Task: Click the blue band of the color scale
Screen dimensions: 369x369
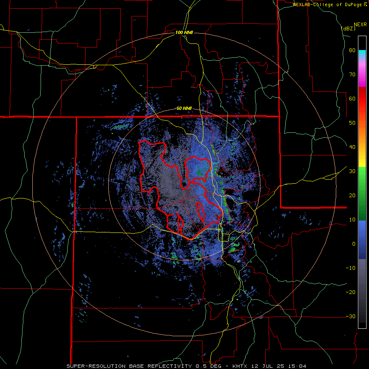Action: 362,240
